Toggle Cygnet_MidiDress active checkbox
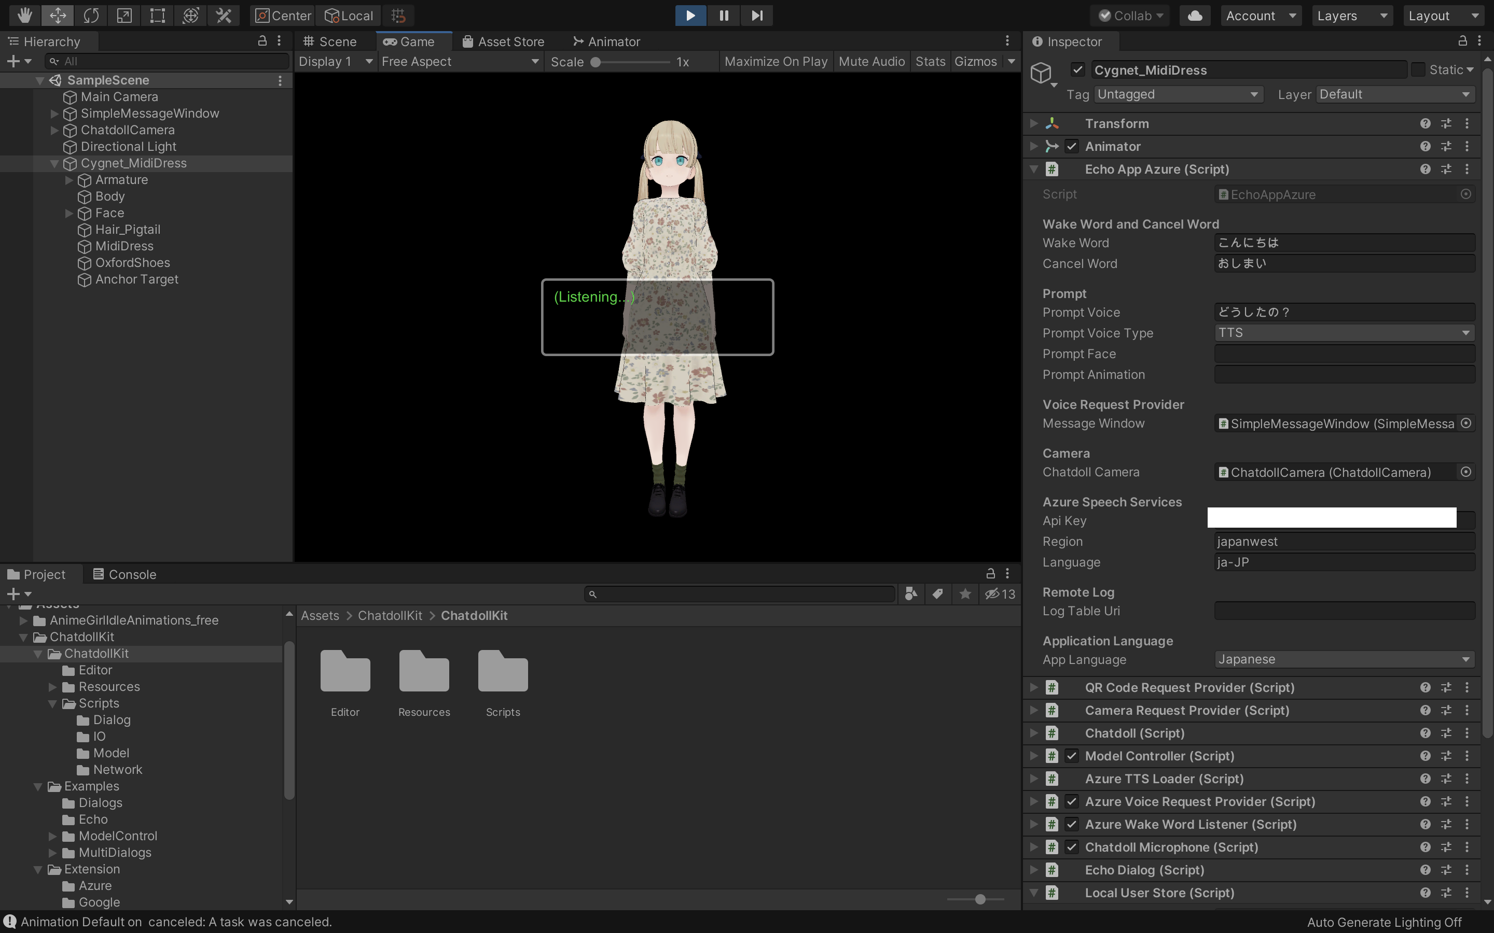The width and height of the screenshot is (1494, 933). tap(1077, 70)
